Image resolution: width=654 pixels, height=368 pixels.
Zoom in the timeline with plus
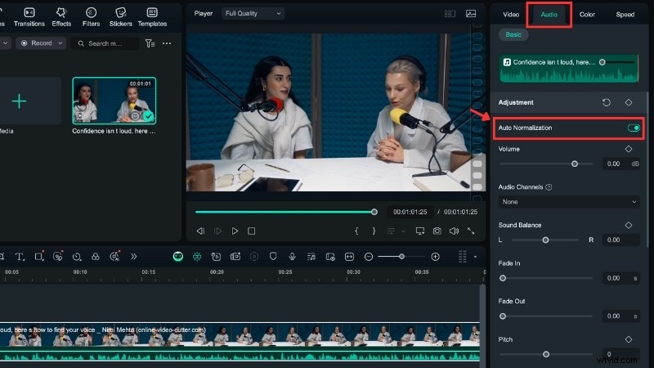coord(435,257)
